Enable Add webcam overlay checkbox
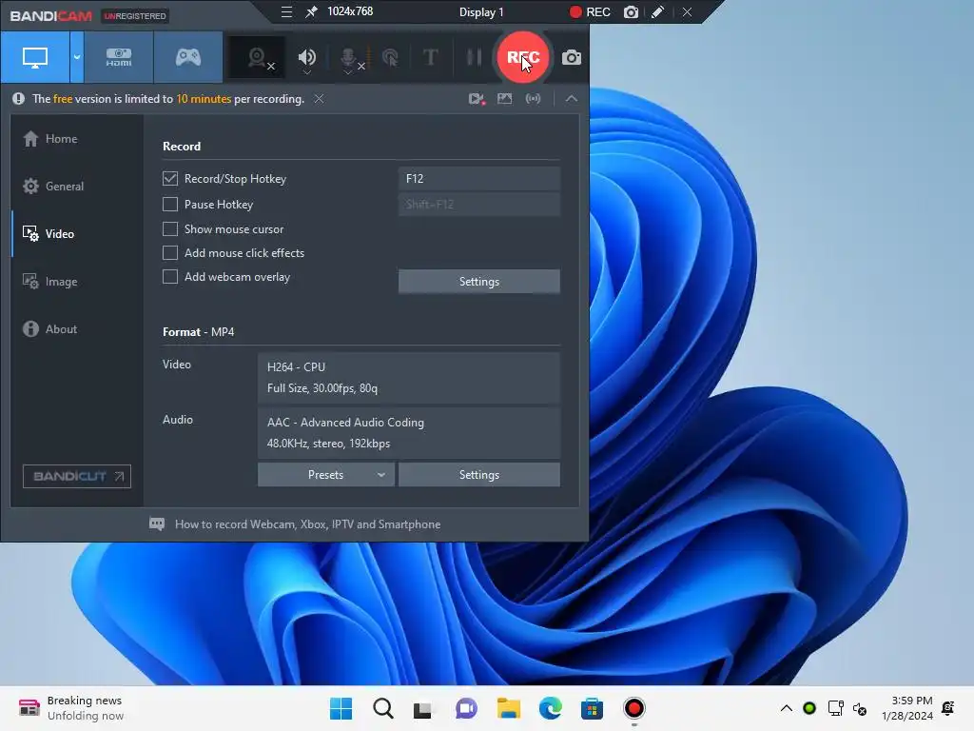 coord(170,277)
